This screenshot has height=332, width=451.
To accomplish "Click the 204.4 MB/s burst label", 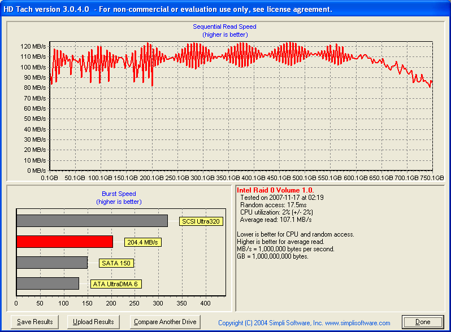I will pyautogui.click(x=142, y=242).
